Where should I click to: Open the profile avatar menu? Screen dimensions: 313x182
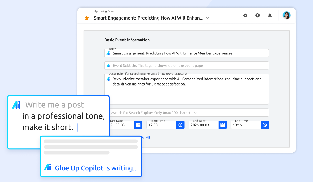(286, 15)
